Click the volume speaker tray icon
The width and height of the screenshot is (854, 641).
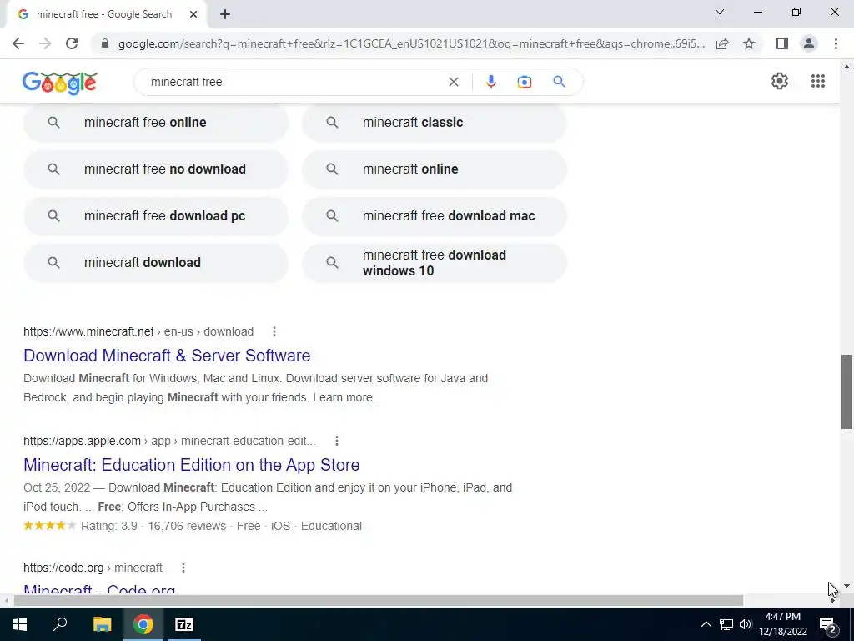point(745,624)
